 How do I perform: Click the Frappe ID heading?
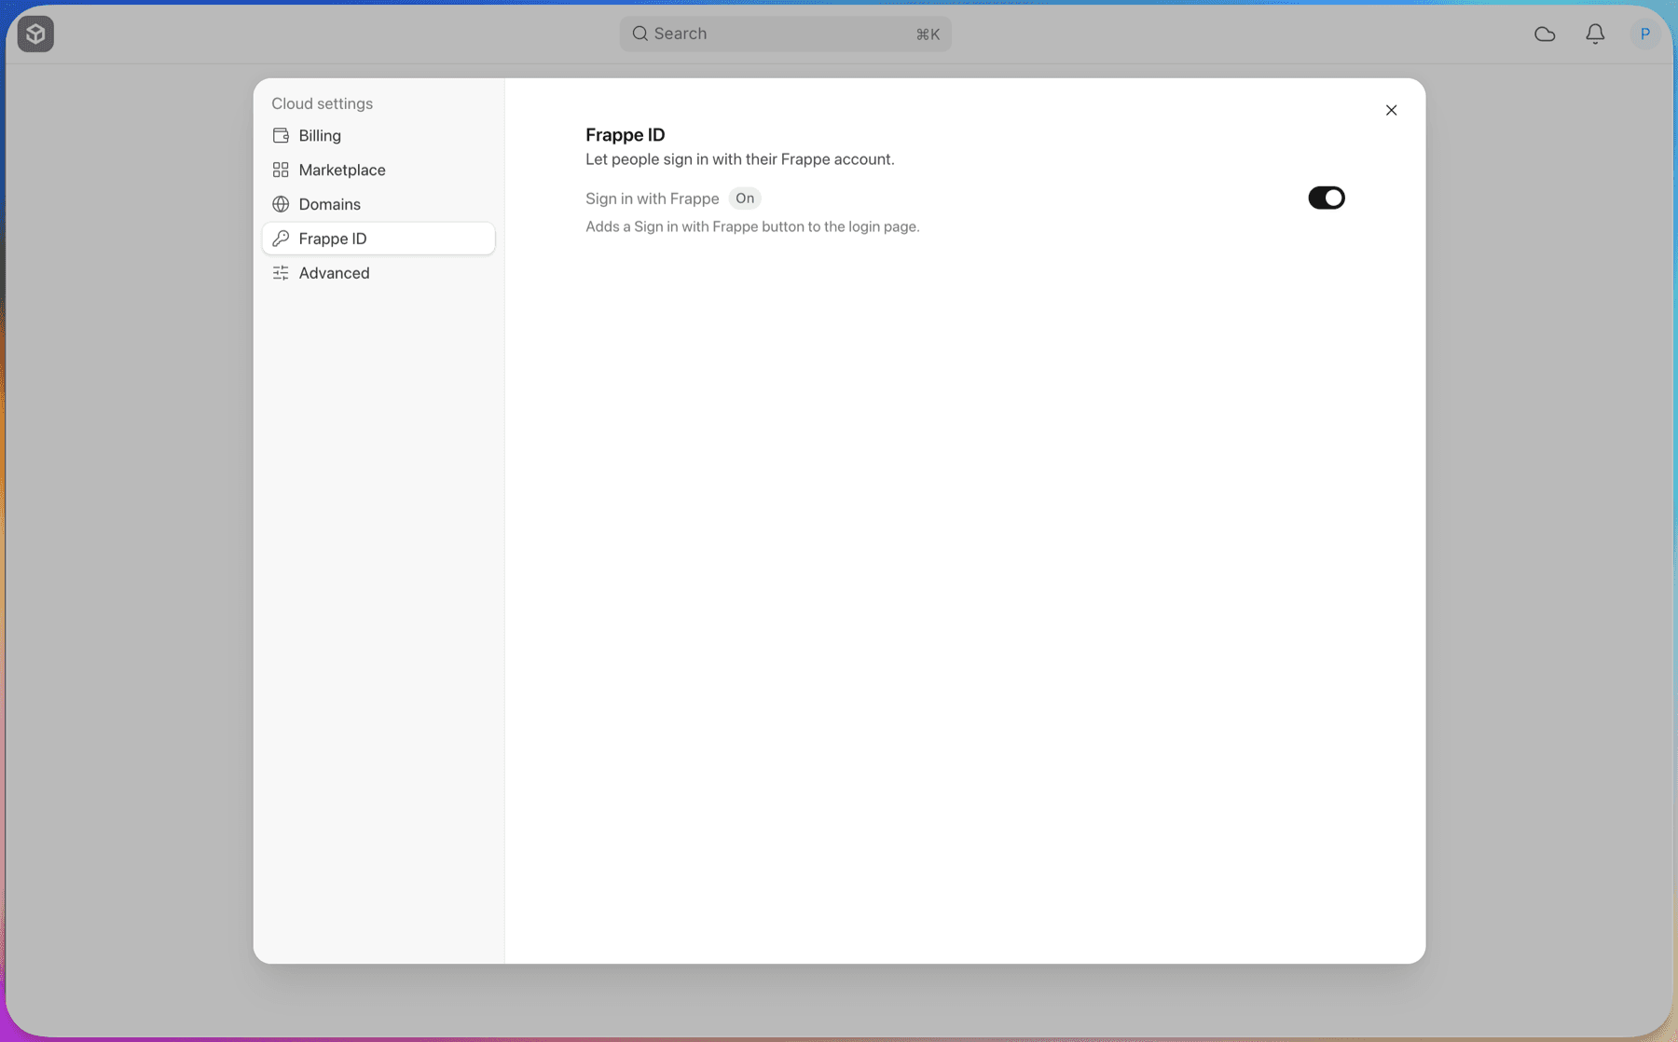(625, 135)
